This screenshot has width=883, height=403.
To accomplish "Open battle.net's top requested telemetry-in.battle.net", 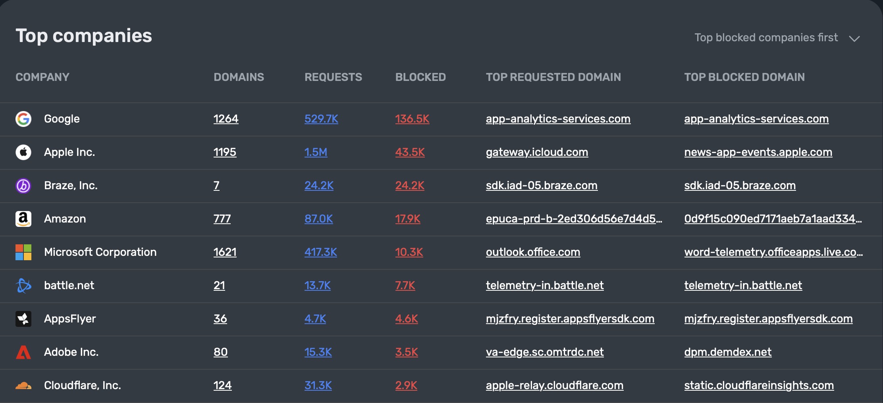I will pos(545,286).
